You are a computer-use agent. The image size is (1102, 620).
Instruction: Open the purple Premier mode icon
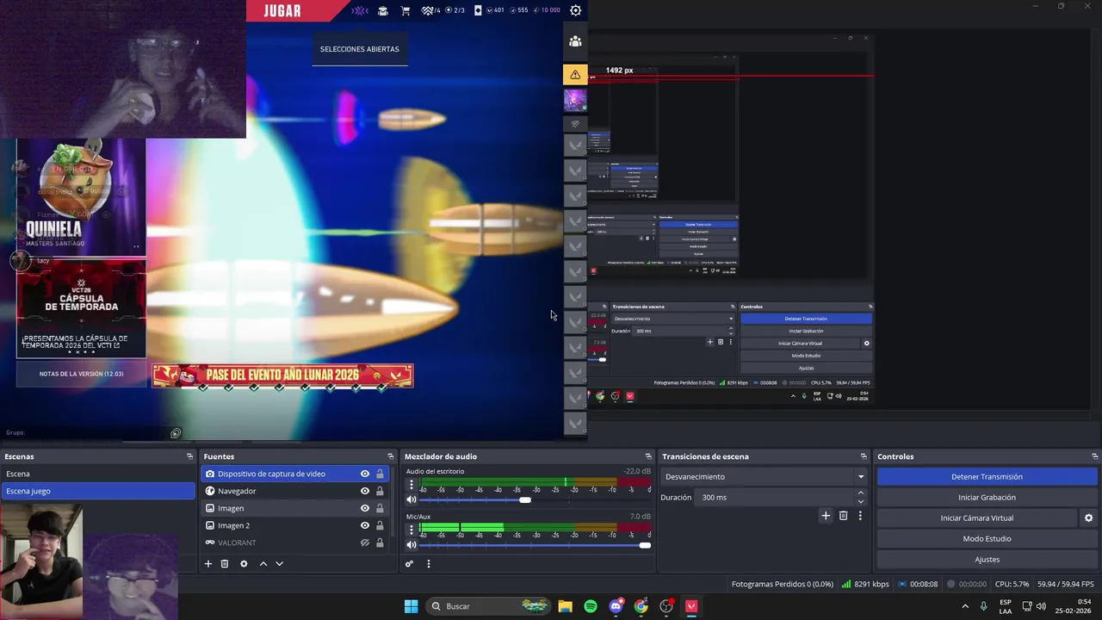360,10
